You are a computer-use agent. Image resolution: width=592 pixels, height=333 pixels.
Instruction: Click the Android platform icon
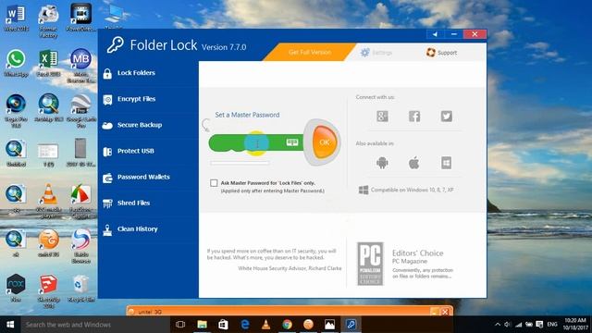click(x=382, y=163)
